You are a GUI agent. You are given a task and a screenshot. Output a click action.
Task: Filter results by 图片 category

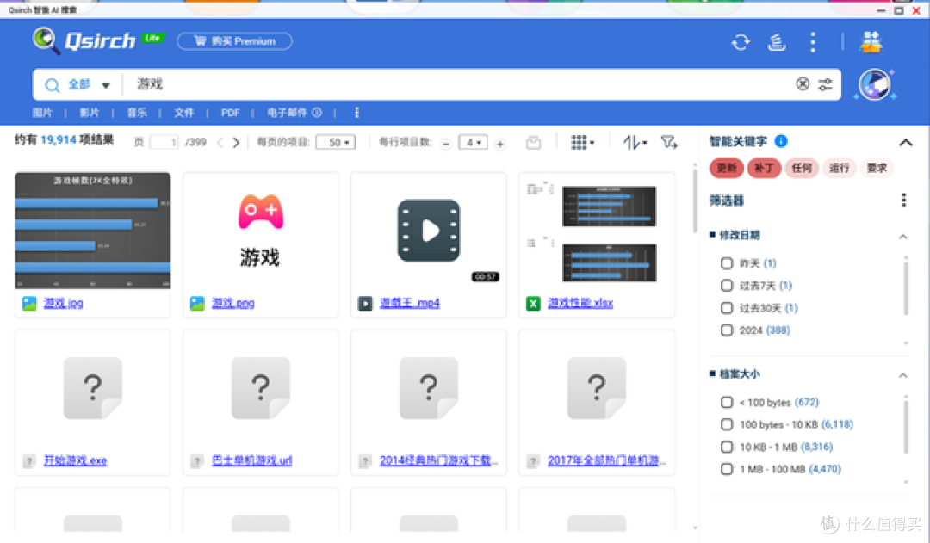point(42,112)
